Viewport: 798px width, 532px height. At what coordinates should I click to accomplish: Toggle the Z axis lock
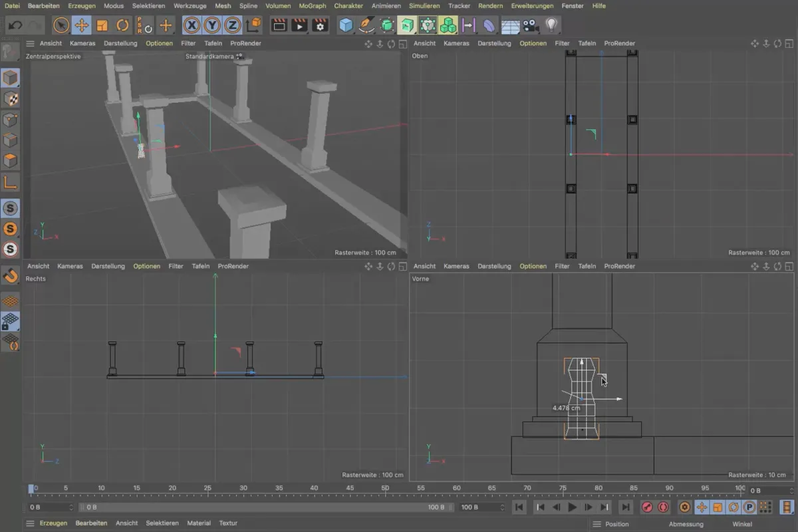tap(232, 26)
